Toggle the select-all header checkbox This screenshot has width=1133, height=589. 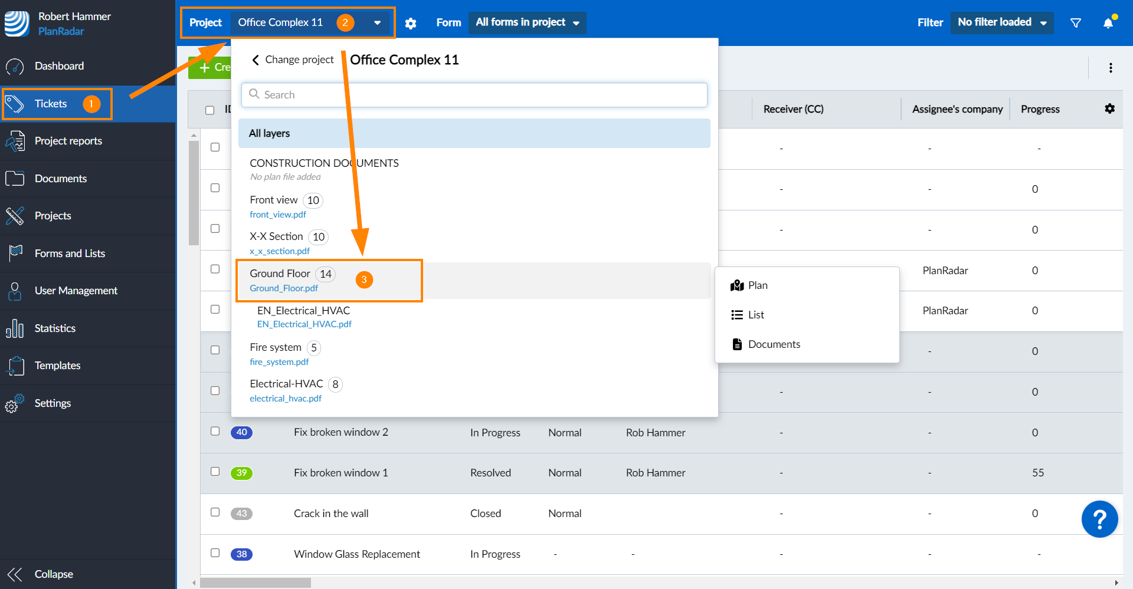click(209, 110)
